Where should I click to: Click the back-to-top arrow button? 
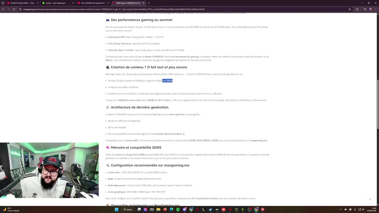pyautogui.click(x=370, y=199)
